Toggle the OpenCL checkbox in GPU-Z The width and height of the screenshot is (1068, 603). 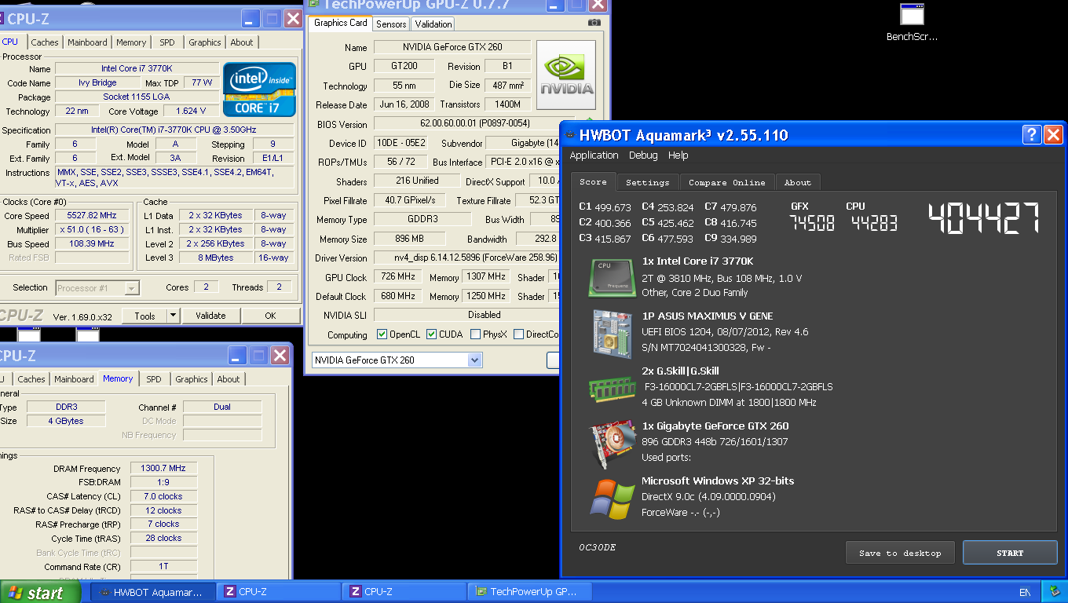(x=382, y=334)
